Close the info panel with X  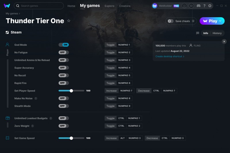click(224, 42)
